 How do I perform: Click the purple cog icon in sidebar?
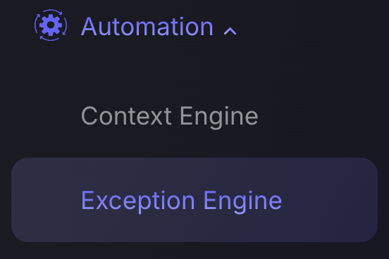pyautogui.click(x=51, y=25)
